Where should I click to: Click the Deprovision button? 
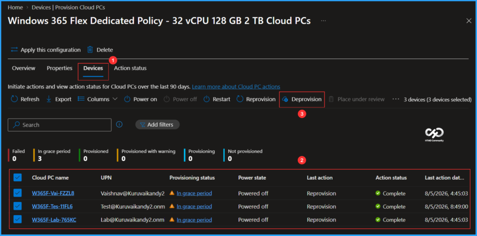[x=302, y=99]
